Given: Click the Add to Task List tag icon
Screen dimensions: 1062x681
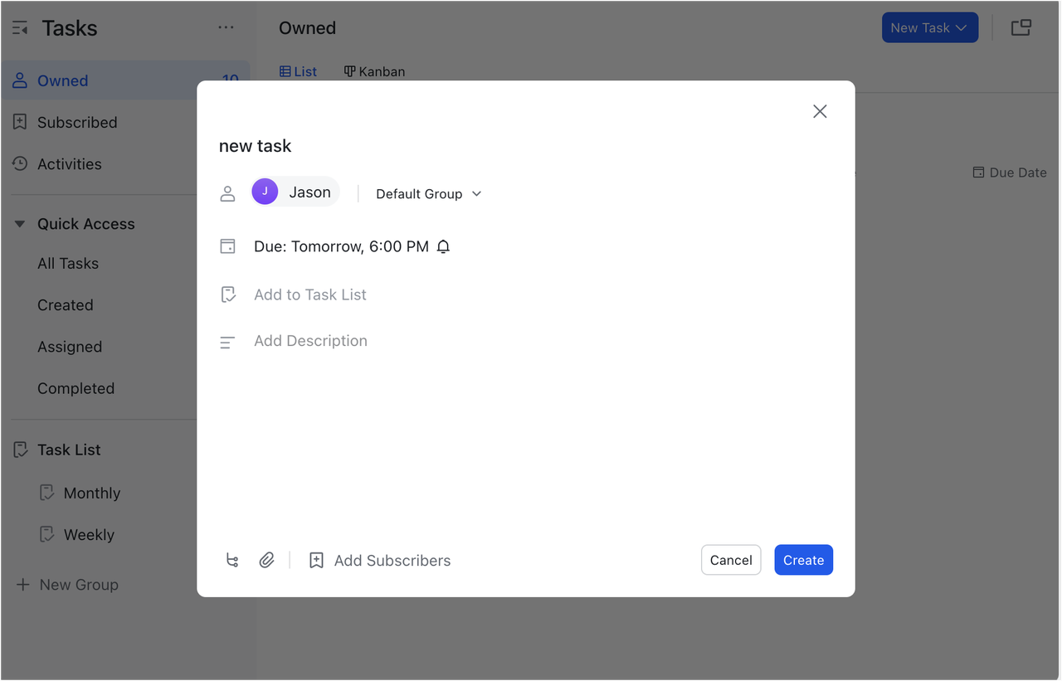Looking at the screenshot, I should (x=228, y=294).
